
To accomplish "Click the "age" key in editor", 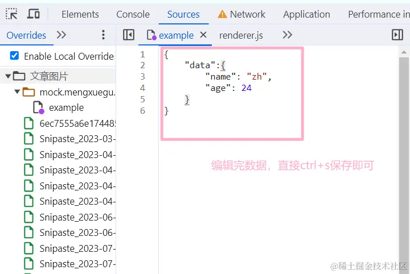I will 218,88.
